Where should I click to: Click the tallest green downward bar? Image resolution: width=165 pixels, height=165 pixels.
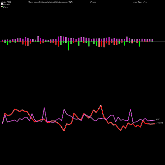(69, 46)
